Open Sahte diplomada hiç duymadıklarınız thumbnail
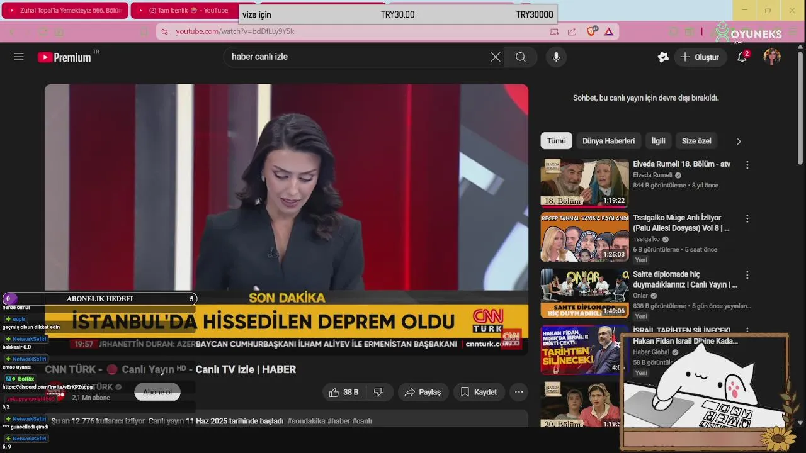The width and height of the screenshot is (806, 453). click(x=584, y=293)
